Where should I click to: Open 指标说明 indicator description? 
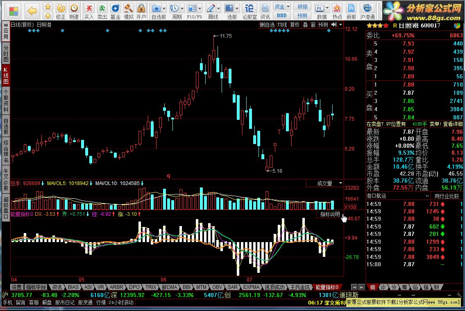click(330, 214)
